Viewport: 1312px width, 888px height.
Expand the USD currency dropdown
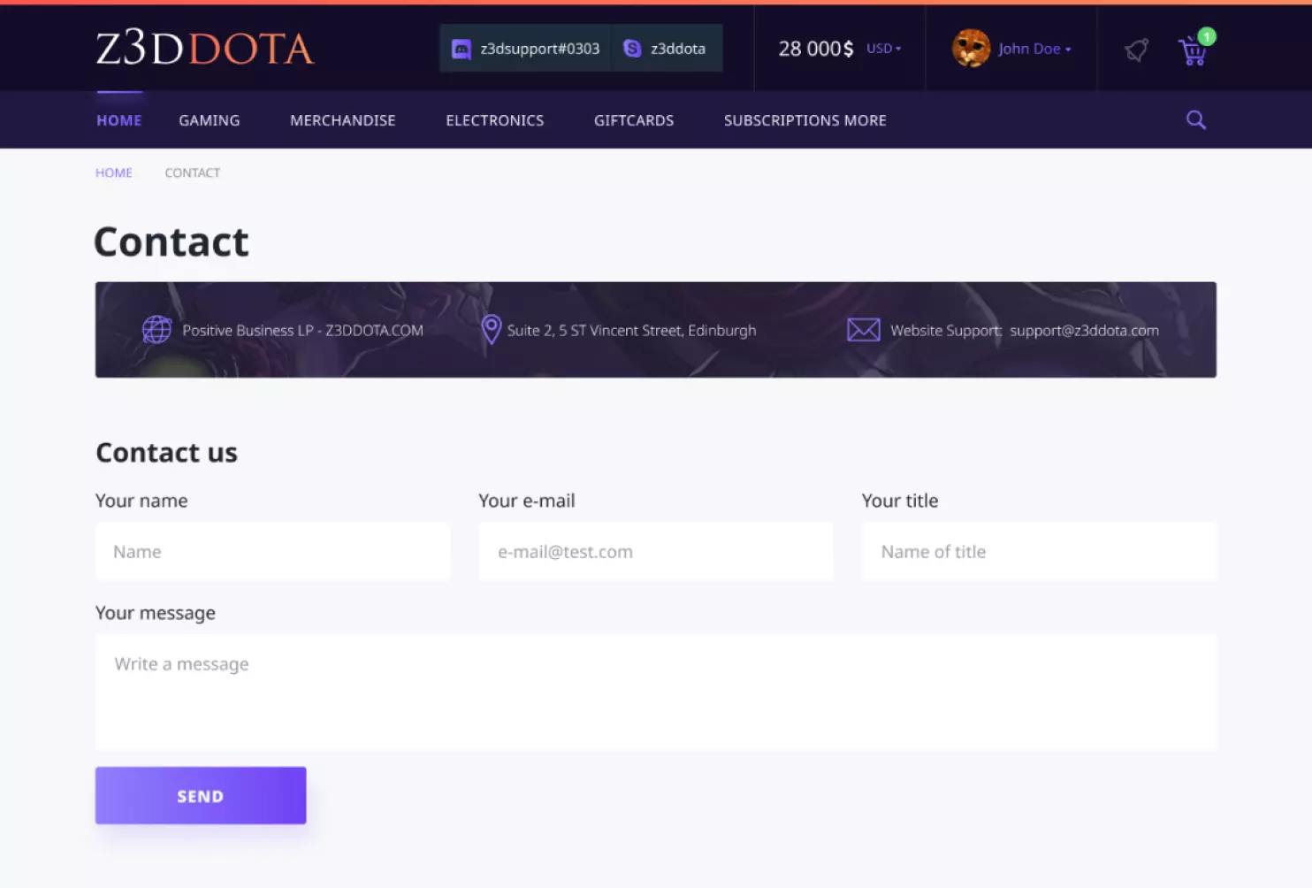tap(883, 49)
